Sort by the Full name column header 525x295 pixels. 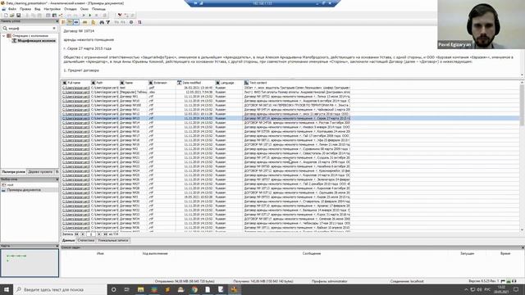pyautogui.click(x=76, y=83)
